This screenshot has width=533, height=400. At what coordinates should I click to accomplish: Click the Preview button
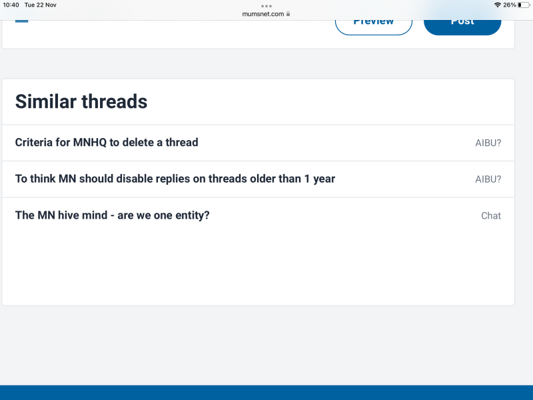(x=374, y=20)
